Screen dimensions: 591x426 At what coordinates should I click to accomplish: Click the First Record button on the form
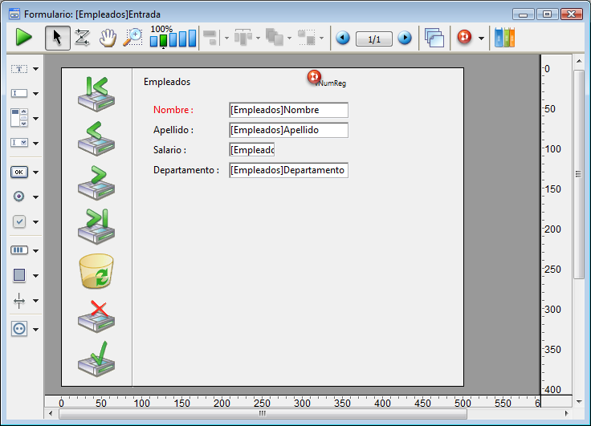(96, 93)
